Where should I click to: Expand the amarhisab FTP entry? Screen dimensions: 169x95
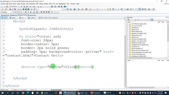tap(128, 28)
